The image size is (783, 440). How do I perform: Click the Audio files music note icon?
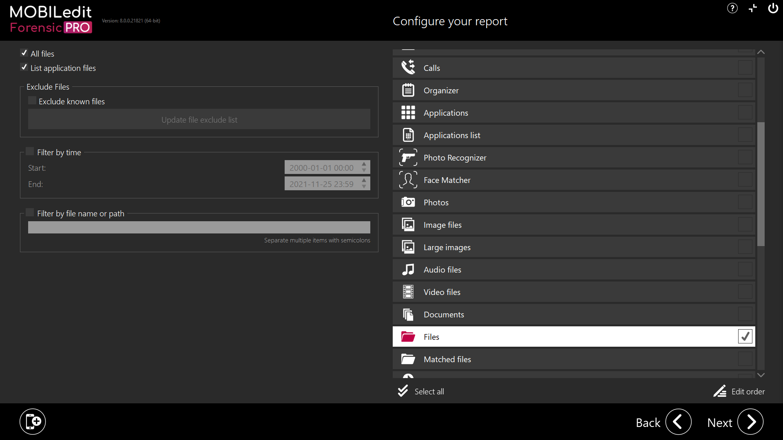click(408, 270)
